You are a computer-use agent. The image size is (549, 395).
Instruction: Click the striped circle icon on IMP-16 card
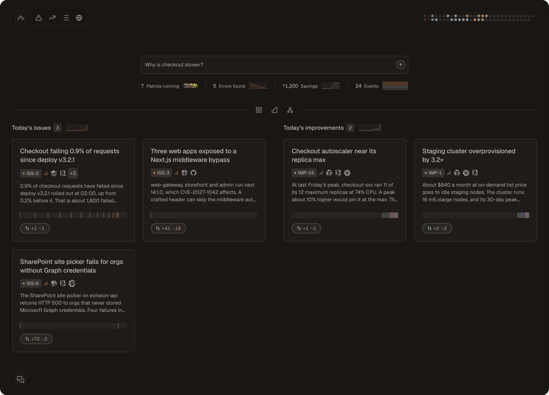[329, 173]
